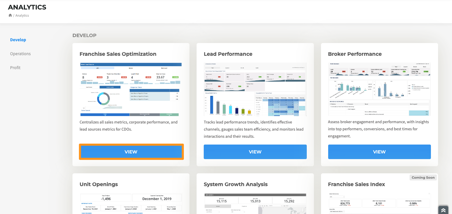Click the scroll-to-top double chevron icon
Viewport: 452px width, 214px height.
(443, 210)
